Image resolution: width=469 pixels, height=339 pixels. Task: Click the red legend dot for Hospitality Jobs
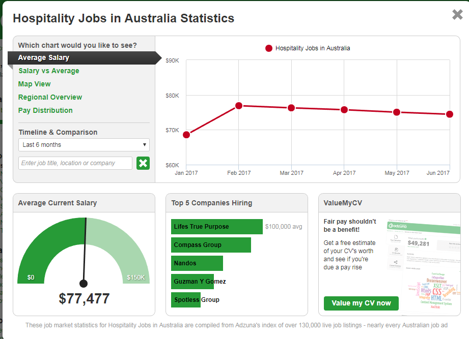268,48
